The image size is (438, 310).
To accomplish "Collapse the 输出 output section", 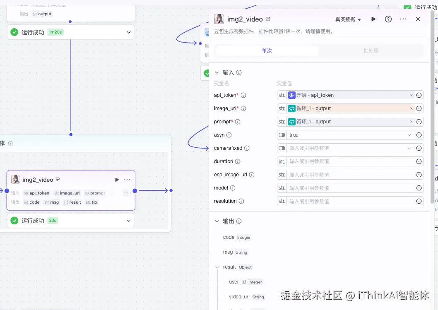I will point(217,221).
